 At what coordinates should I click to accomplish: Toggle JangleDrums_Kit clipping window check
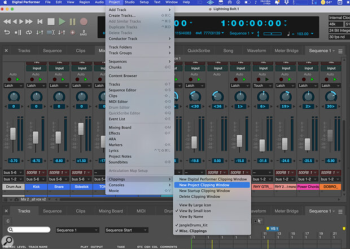tap(211, 225)
